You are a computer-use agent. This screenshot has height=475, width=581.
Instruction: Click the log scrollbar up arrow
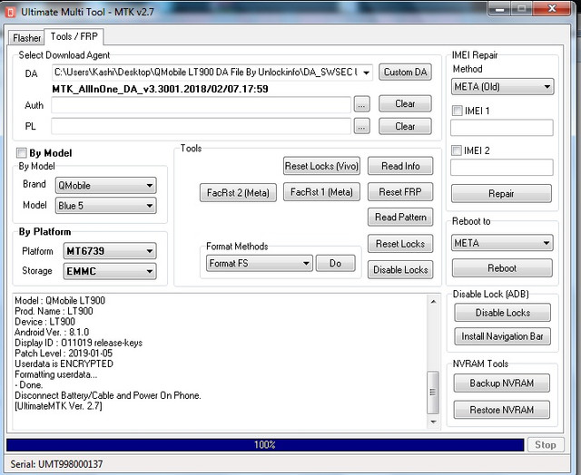click(433, 302)
